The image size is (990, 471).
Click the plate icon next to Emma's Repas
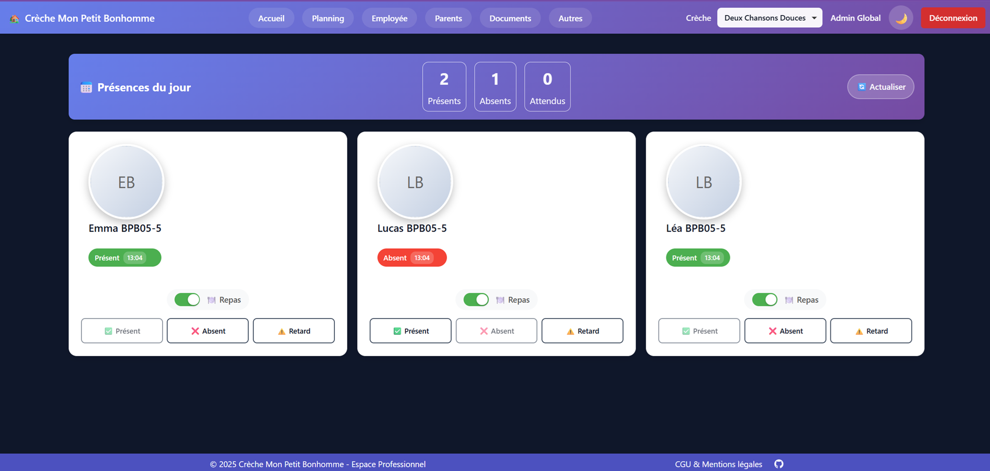[x=212, y=300]
